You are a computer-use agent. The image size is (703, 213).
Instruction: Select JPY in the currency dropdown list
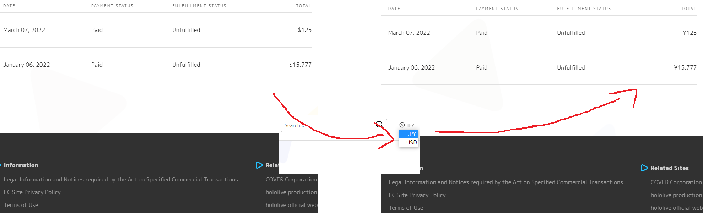(x=408, y=134)
